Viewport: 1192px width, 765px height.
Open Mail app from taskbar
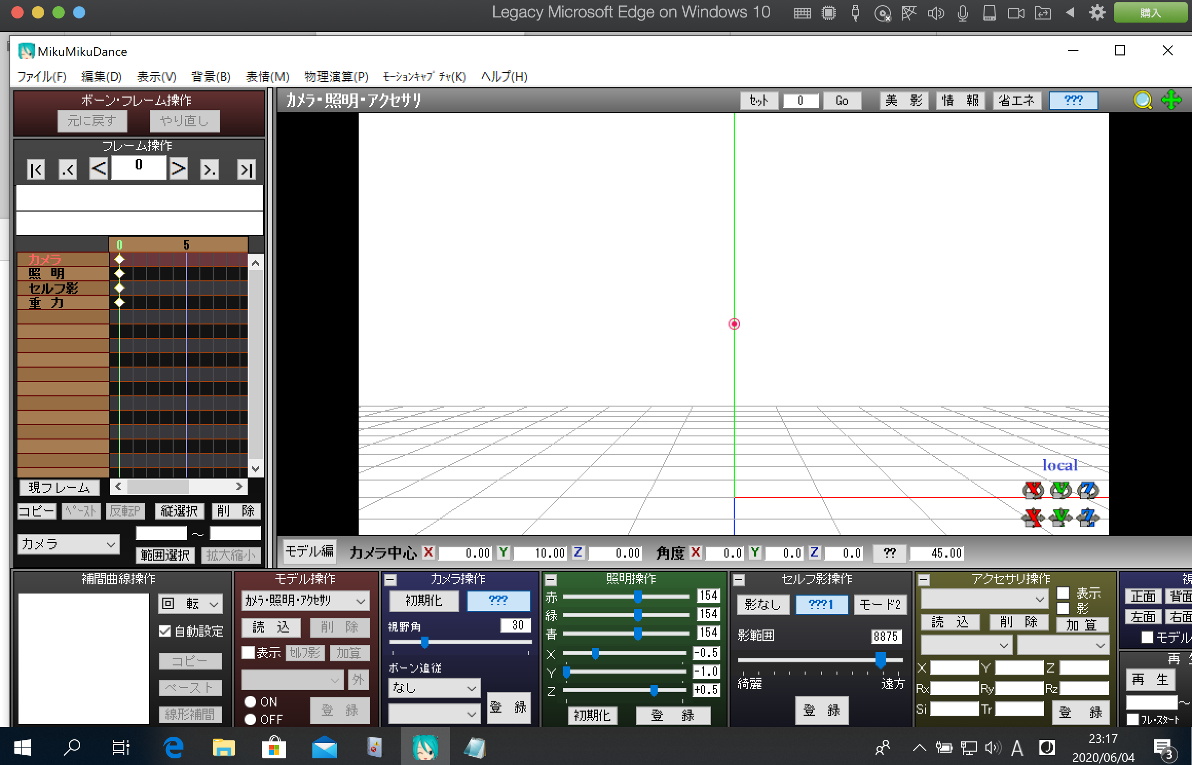click(325, 748)
